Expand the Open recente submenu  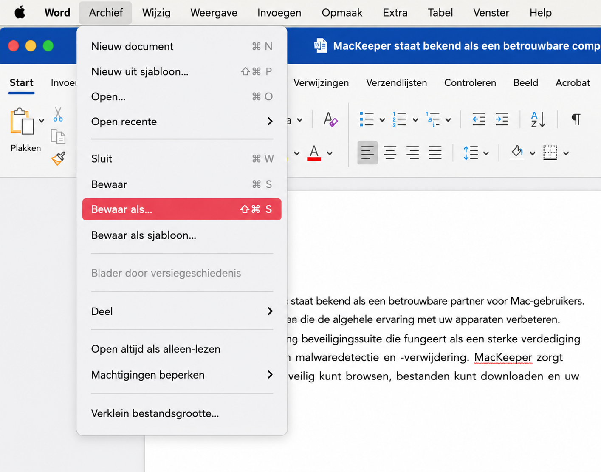click(182, 122)
